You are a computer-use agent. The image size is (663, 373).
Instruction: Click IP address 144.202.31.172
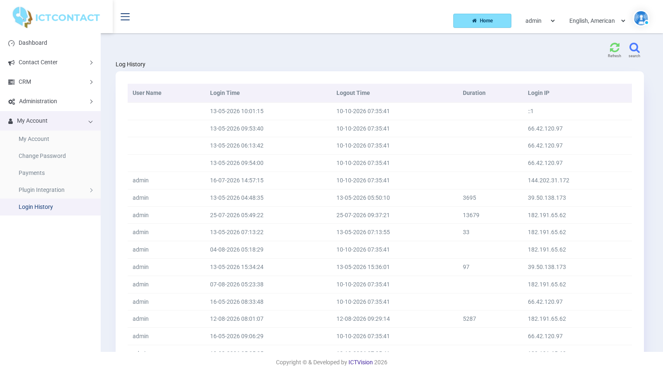pyautogui.click(x=549, y=180)
